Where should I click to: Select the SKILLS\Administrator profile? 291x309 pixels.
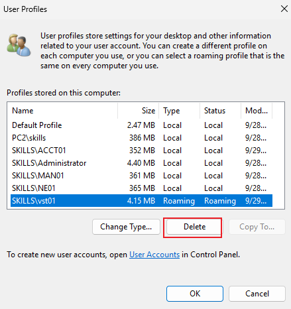pos(141,163)
